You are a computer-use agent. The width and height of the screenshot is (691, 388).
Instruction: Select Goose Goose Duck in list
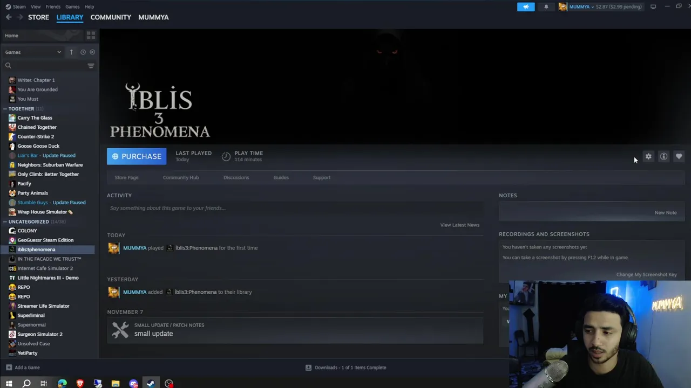click(38, 146)
